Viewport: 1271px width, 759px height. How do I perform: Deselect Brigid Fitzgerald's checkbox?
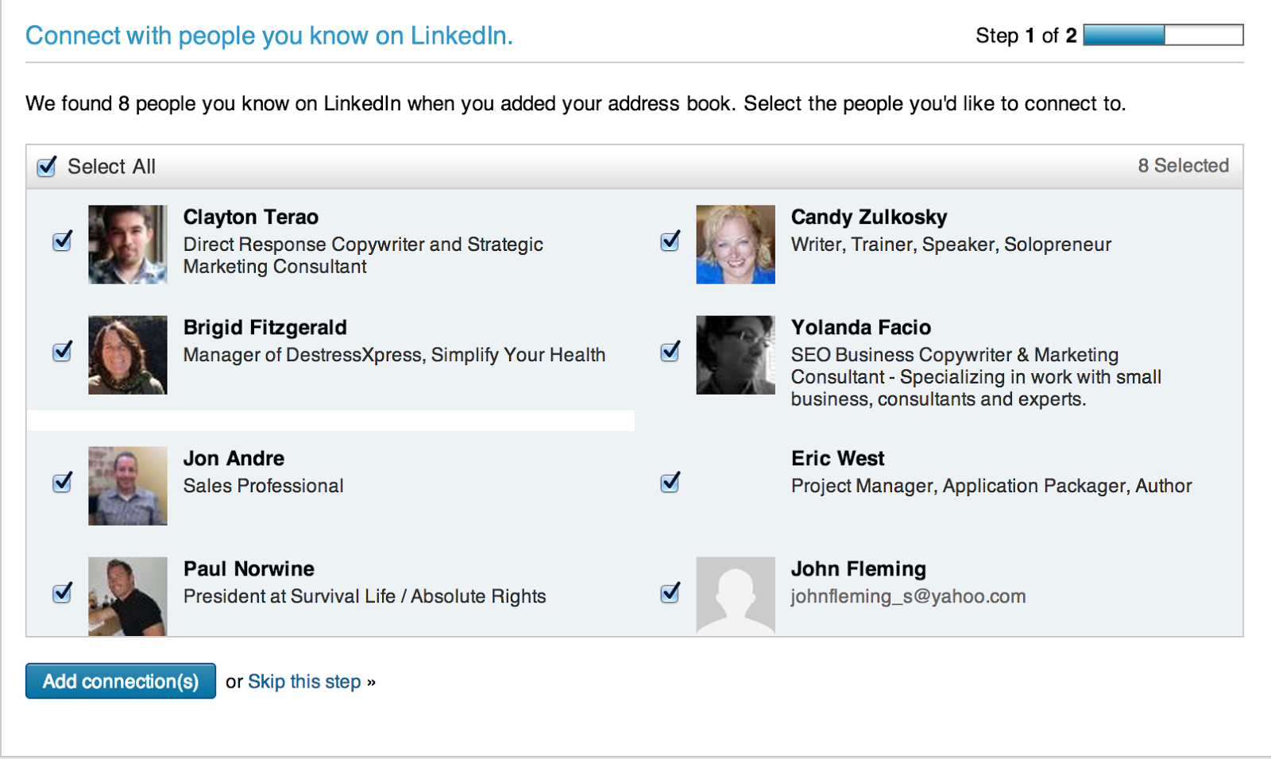[x=62, y=352]
